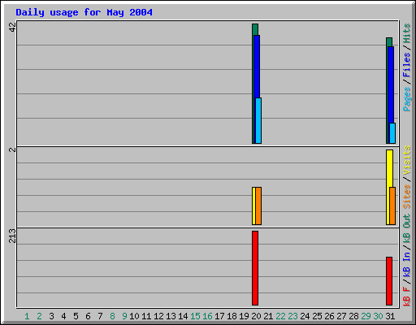This screenshot has height=325, width=416.
Task: Click the blue 'kB In' legend label
Action: [407, 264]
